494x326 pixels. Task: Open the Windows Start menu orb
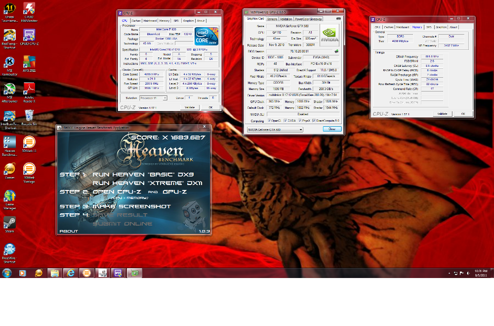click(6, 273)
